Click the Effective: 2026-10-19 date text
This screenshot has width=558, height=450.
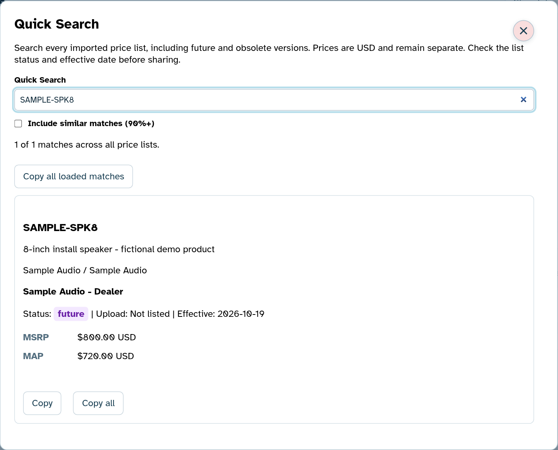pos(221,314)
